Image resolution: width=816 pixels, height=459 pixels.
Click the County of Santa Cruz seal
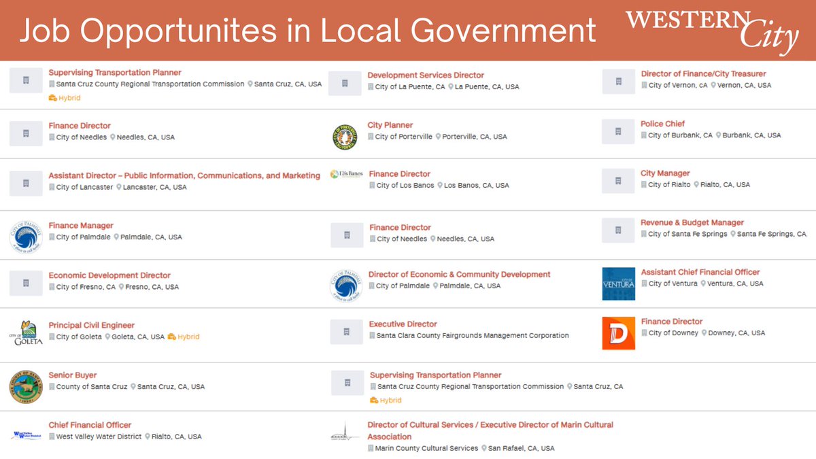26,387
